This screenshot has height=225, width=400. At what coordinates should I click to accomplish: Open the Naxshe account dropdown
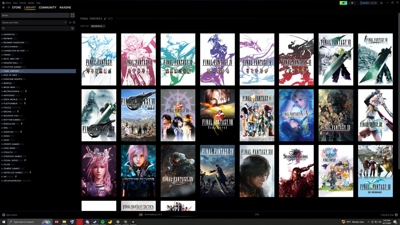point(369,3)
